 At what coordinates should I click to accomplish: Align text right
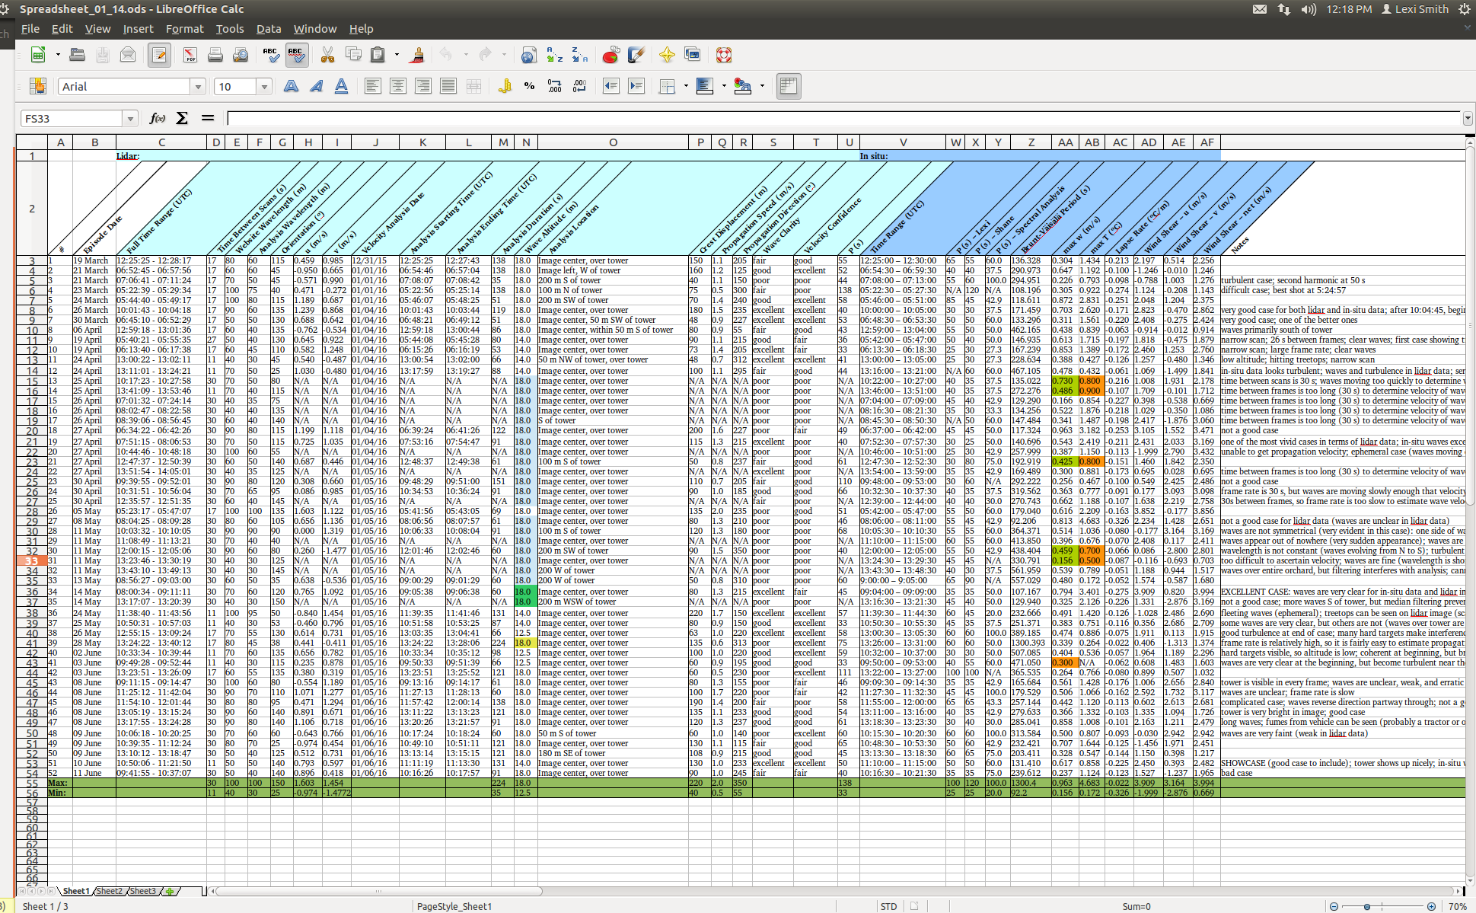[x=423, y=86]
